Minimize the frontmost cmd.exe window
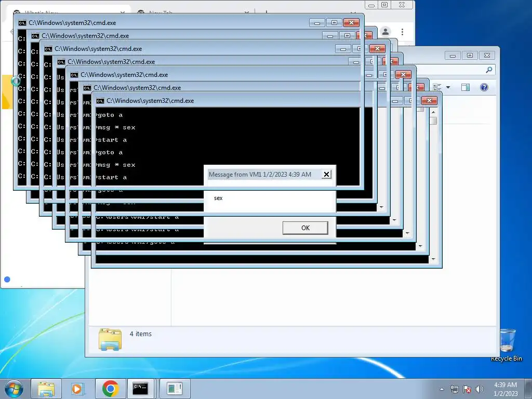The height and width of the screenshot is (399, 532). tap(395, 101)
